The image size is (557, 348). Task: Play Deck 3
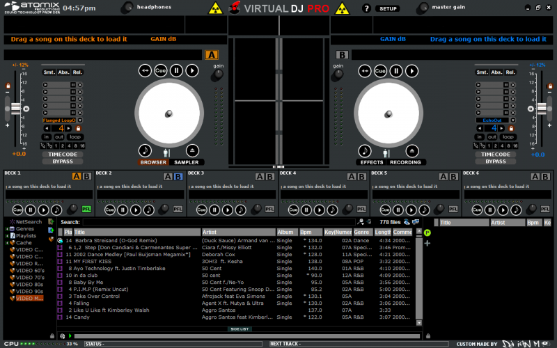[228, 210]
